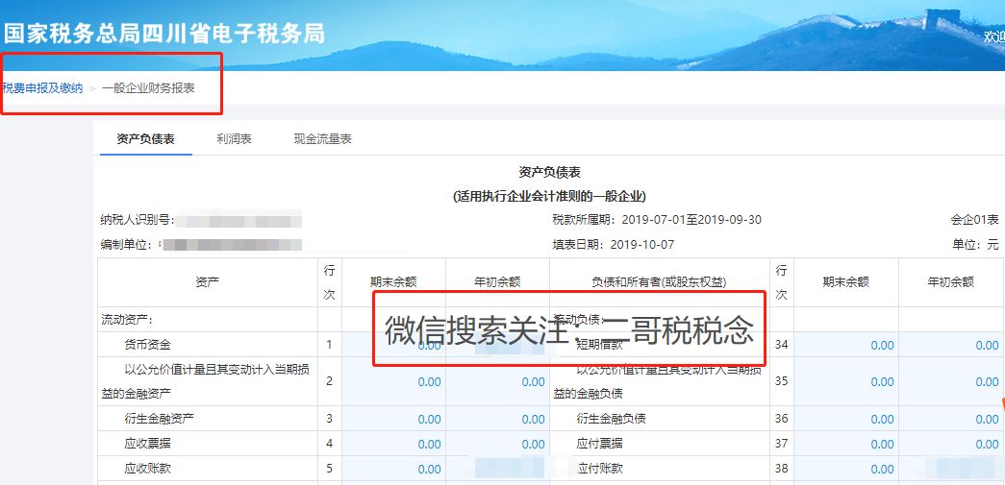
Task: Edit 短期借款 年初余额 value
Action: pos(952,346)
